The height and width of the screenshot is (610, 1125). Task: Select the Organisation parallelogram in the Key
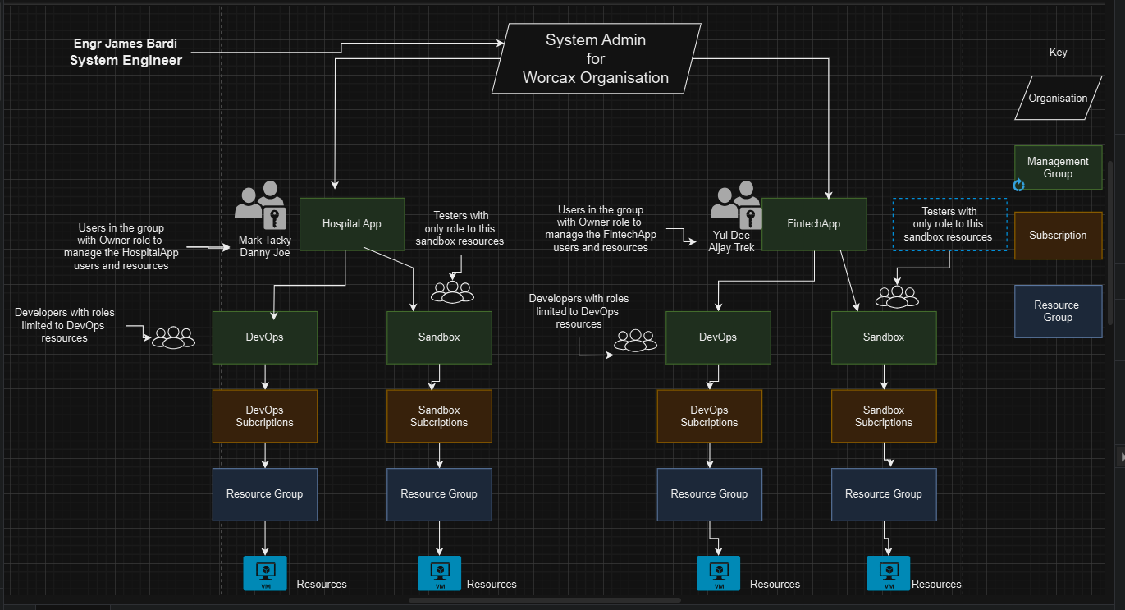point(1058,99)
